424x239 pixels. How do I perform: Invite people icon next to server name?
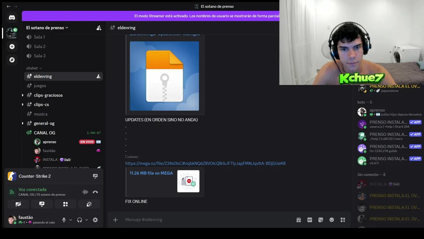point(99,28)
